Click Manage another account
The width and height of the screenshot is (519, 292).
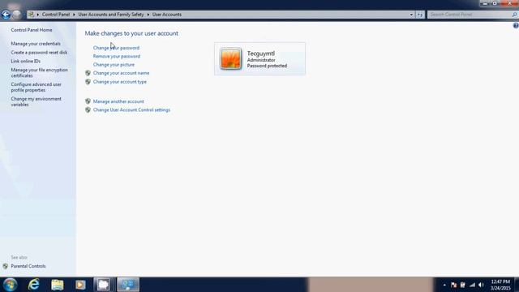118,101
